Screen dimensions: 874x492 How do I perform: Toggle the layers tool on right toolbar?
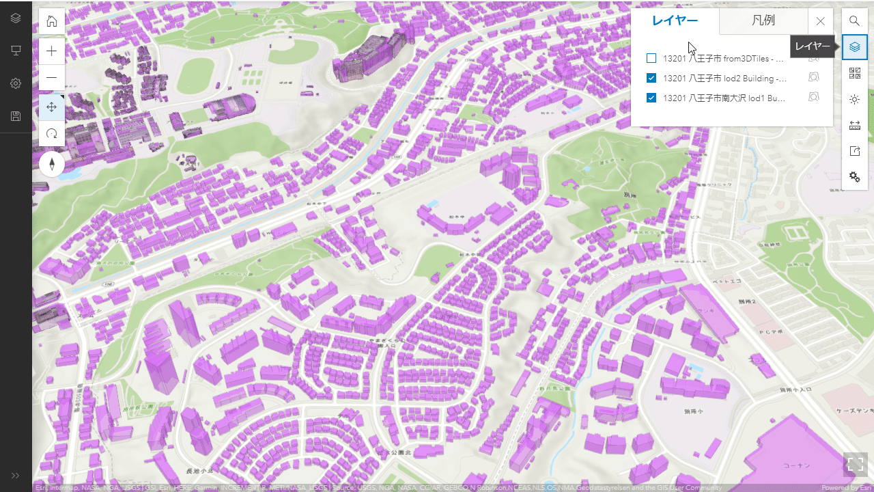(x=854, y=47)
